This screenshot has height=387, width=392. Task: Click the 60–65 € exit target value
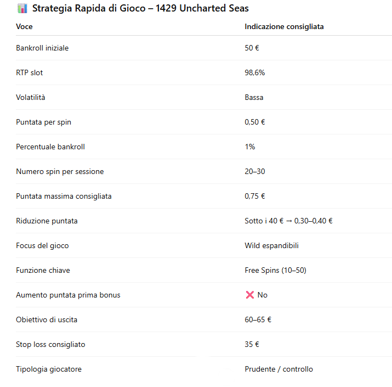[x=258, y=320]
